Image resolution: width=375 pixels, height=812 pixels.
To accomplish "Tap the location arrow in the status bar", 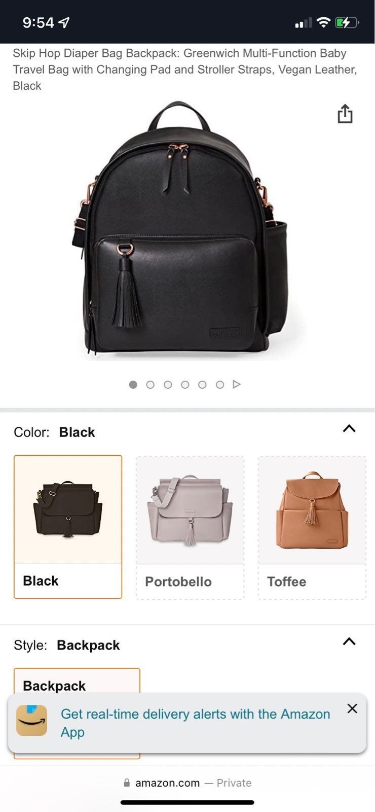I will tap(64, 22).
